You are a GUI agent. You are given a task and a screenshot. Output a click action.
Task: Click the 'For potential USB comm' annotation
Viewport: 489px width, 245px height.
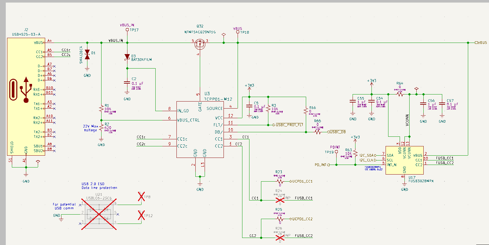(64, 206)
